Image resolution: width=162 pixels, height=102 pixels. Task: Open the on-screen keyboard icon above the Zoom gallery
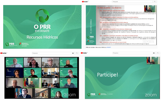point(73,53)
